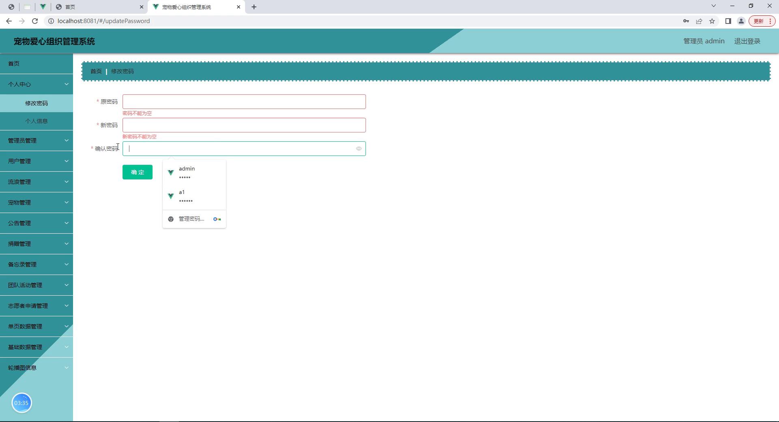Open tab search chevron in title bar
This screenshot has height=422, width=779.
(x=714, y=6)
